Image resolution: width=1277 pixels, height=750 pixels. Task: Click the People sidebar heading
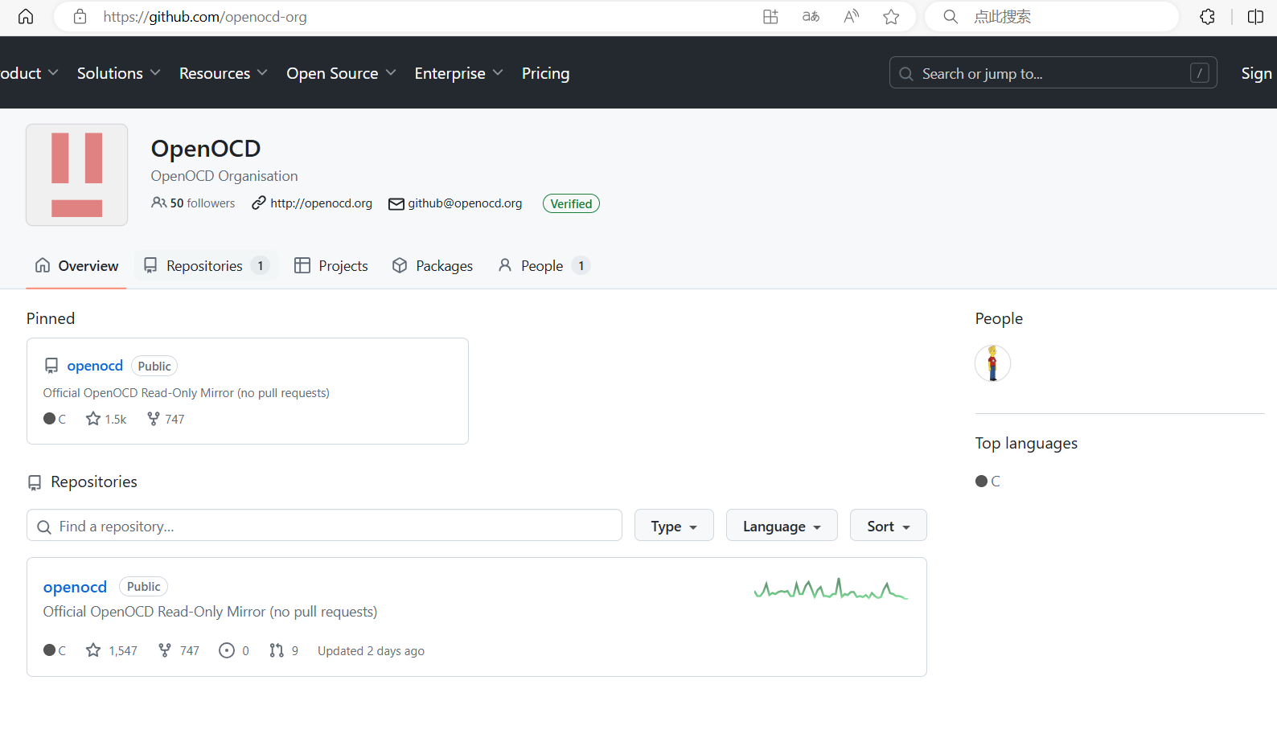pyautogui.click(x=999, y=318)
